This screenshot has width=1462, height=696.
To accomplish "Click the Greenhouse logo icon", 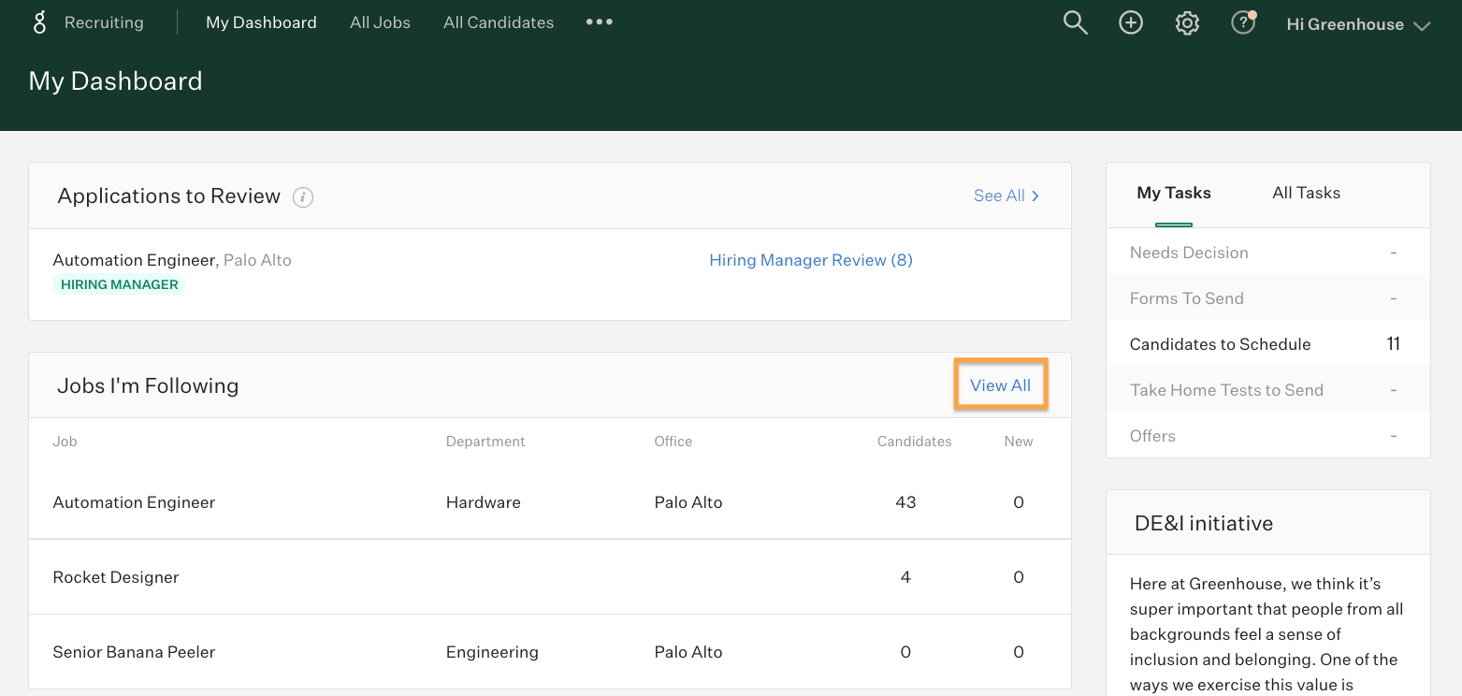I will [x=39, y=22].
